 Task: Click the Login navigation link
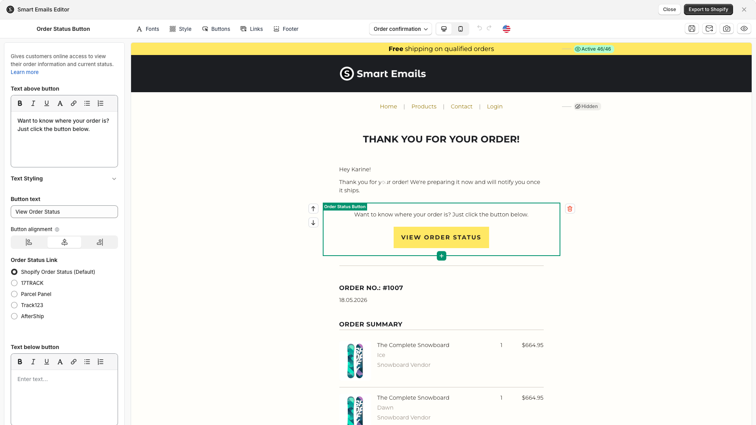tap(495, 106)
